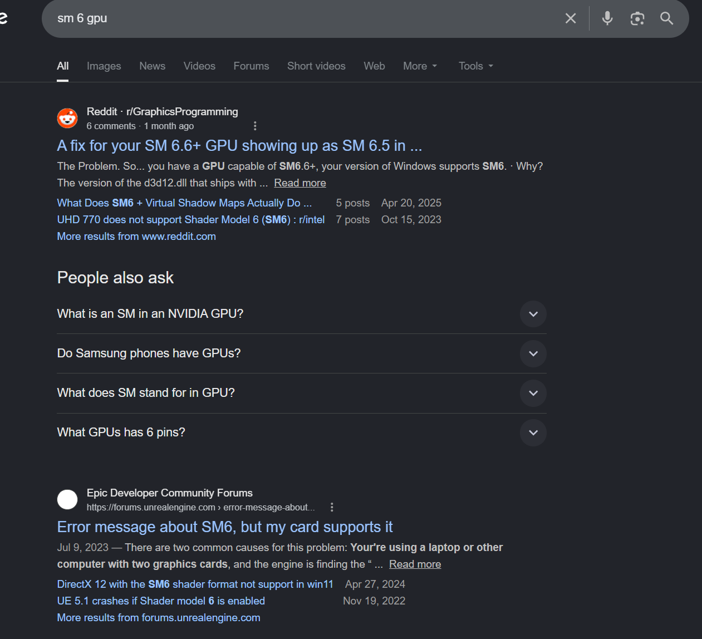The image size is (702, 639).
Task: Click the "Oct 15, 2023" date
Action: (x=411, y=220)
